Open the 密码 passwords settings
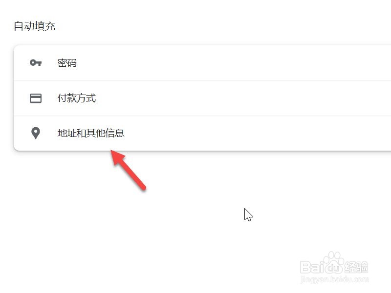 (x=67, y=63)
